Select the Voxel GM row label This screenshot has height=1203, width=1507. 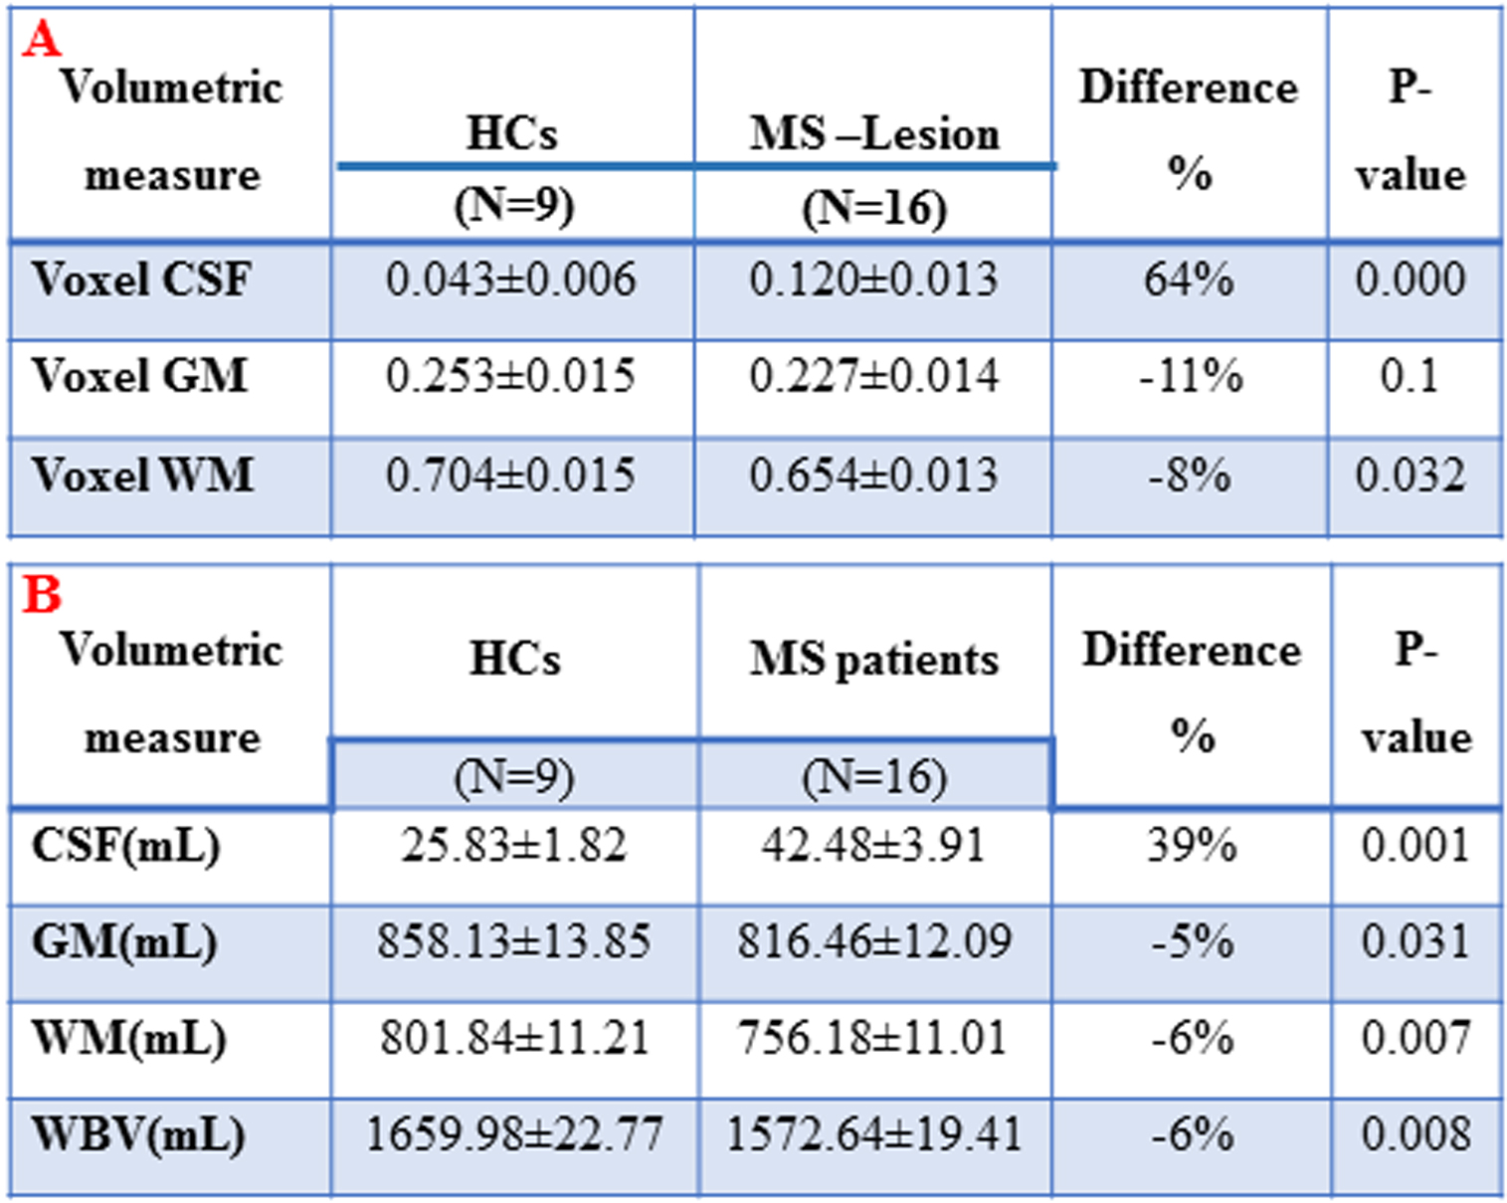(139, 376)
